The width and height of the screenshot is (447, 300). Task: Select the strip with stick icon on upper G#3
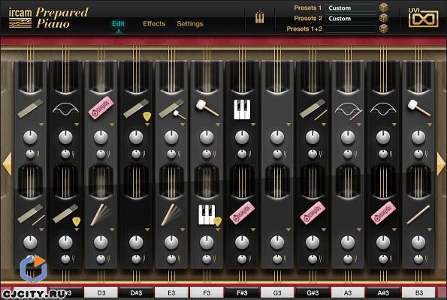(x=313, y=109)
